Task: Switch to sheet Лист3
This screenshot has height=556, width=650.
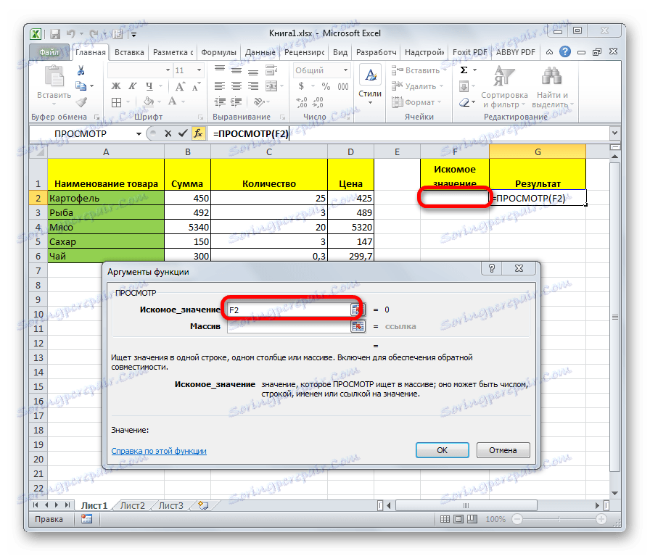Action: click(x=170, y=506)
